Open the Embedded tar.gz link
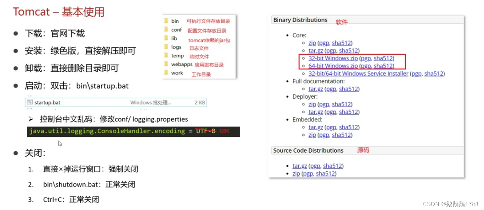This screenshot has width=484, height=210. pyautogui.click(x=316, y=127)
